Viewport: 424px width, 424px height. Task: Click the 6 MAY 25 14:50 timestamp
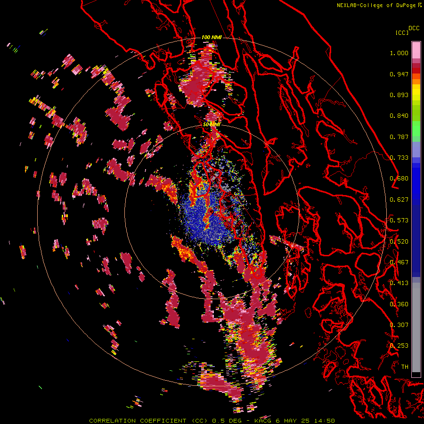coord(305,421)
